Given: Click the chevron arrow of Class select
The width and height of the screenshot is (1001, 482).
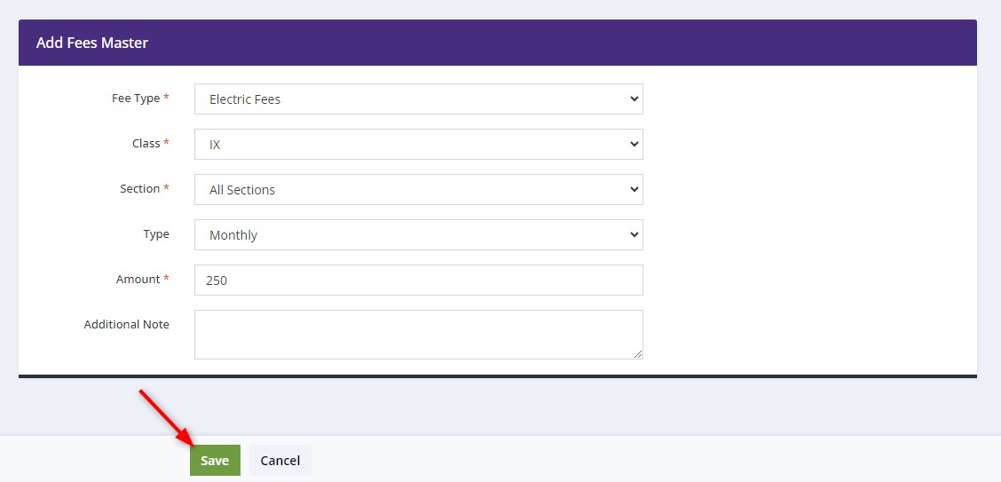Looking at the screenshot, I should 634,145.
